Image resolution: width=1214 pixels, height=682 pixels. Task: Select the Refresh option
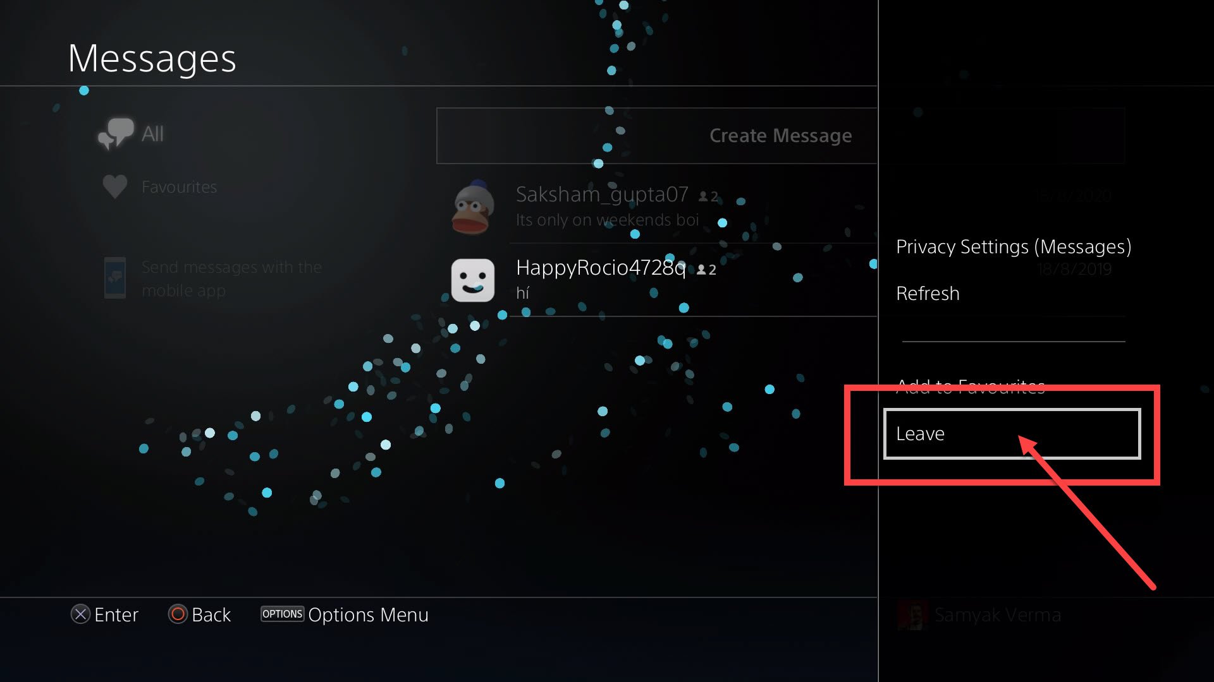pos(927,292)
